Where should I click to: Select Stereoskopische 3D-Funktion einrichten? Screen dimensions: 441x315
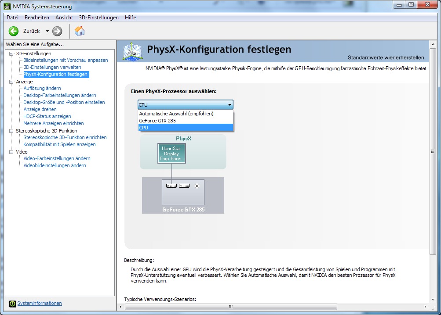(x=65, y=137)
